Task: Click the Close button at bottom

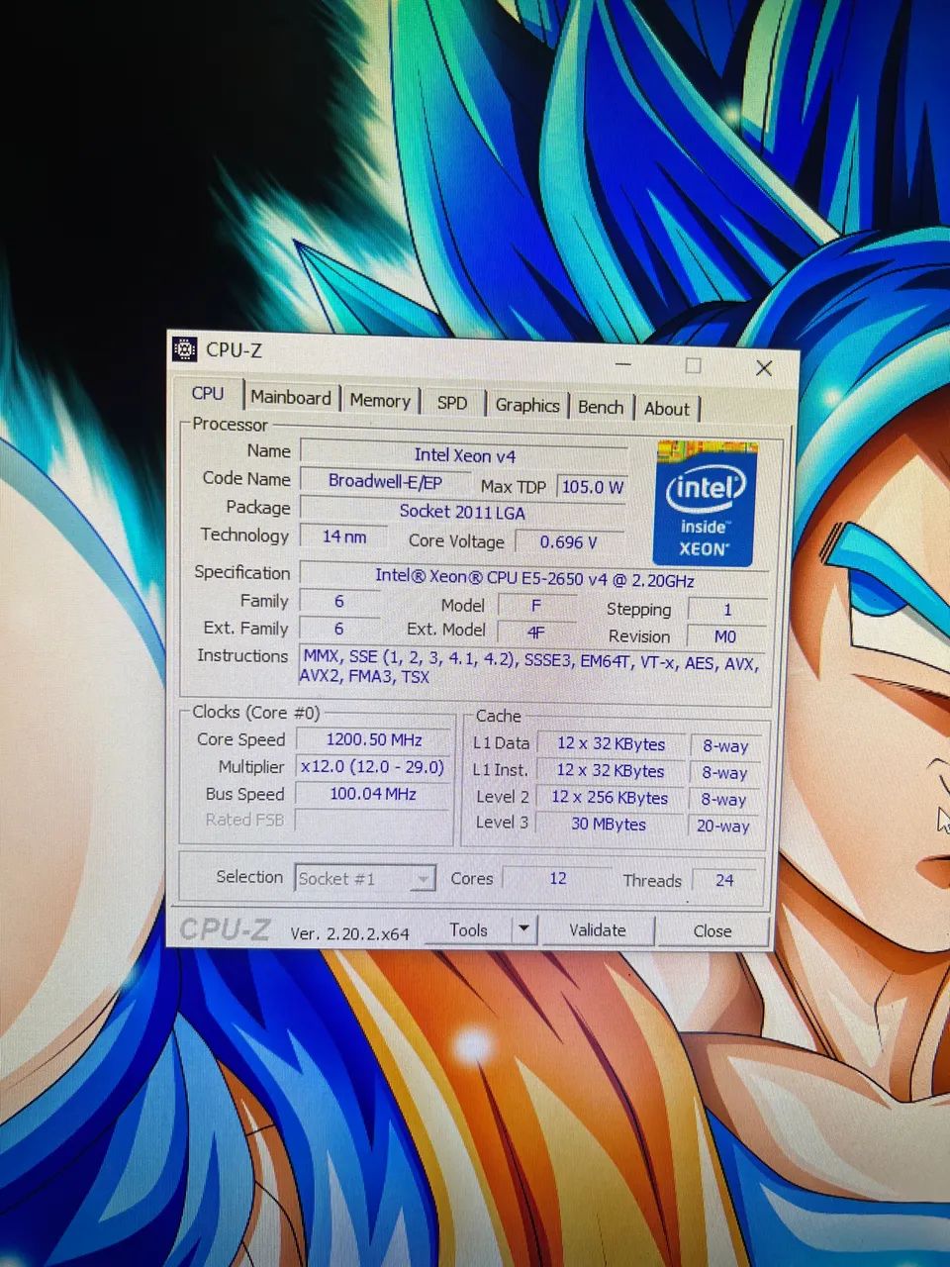Action: (712, 931)
